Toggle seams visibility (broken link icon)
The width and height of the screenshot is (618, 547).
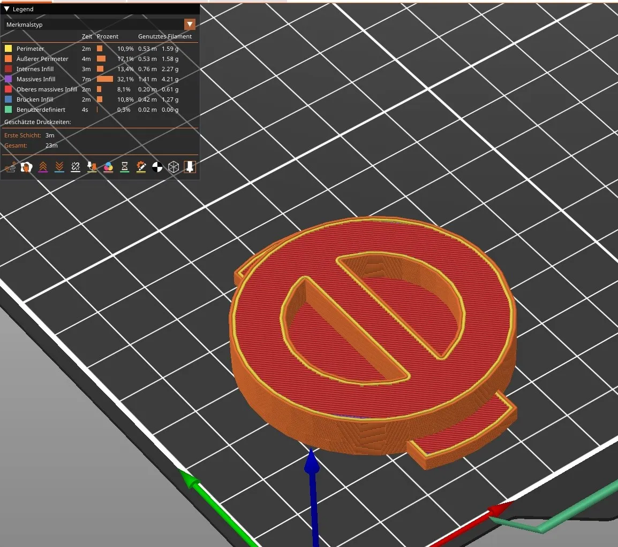(76, 167)
